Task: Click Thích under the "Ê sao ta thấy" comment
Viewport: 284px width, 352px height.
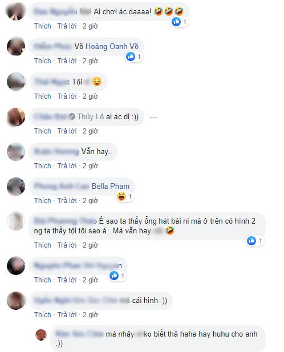Action: tap(43, 245)
